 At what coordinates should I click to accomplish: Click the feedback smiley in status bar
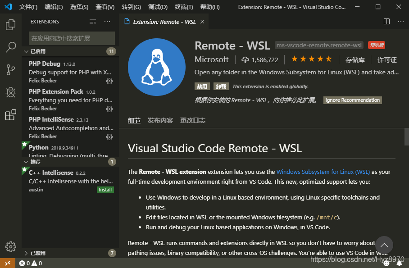(386, 263)
